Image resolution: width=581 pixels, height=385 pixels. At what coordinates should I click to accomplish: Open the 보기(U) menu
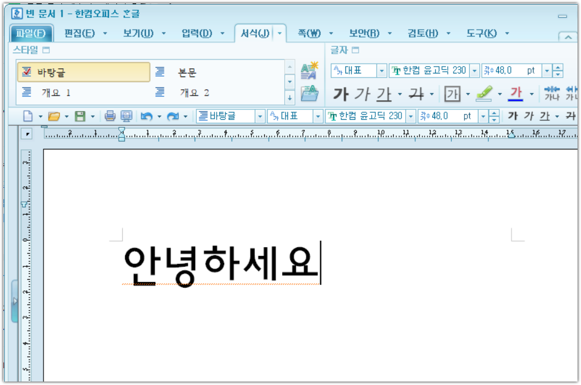138,34
